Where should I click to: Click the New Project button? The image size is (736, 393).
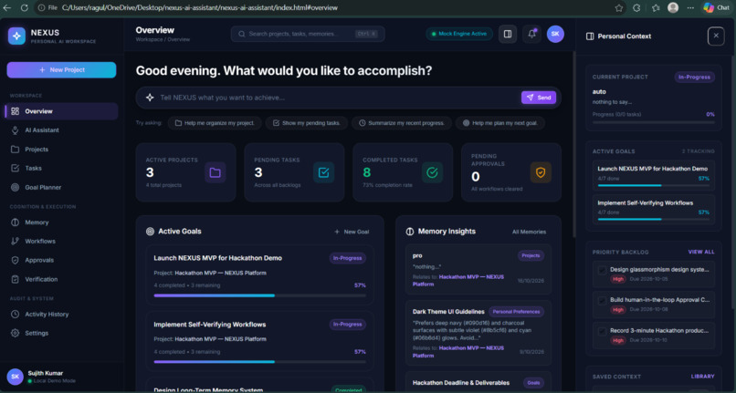[x=61, y=70]
